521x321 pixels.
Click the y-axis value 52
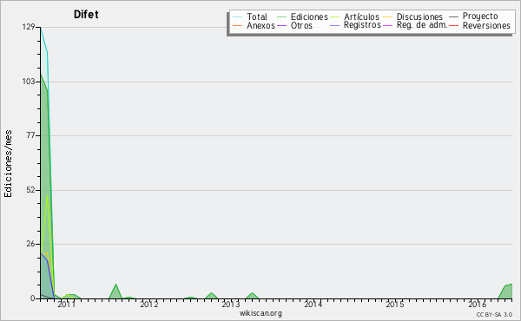(x=31, y=190)
